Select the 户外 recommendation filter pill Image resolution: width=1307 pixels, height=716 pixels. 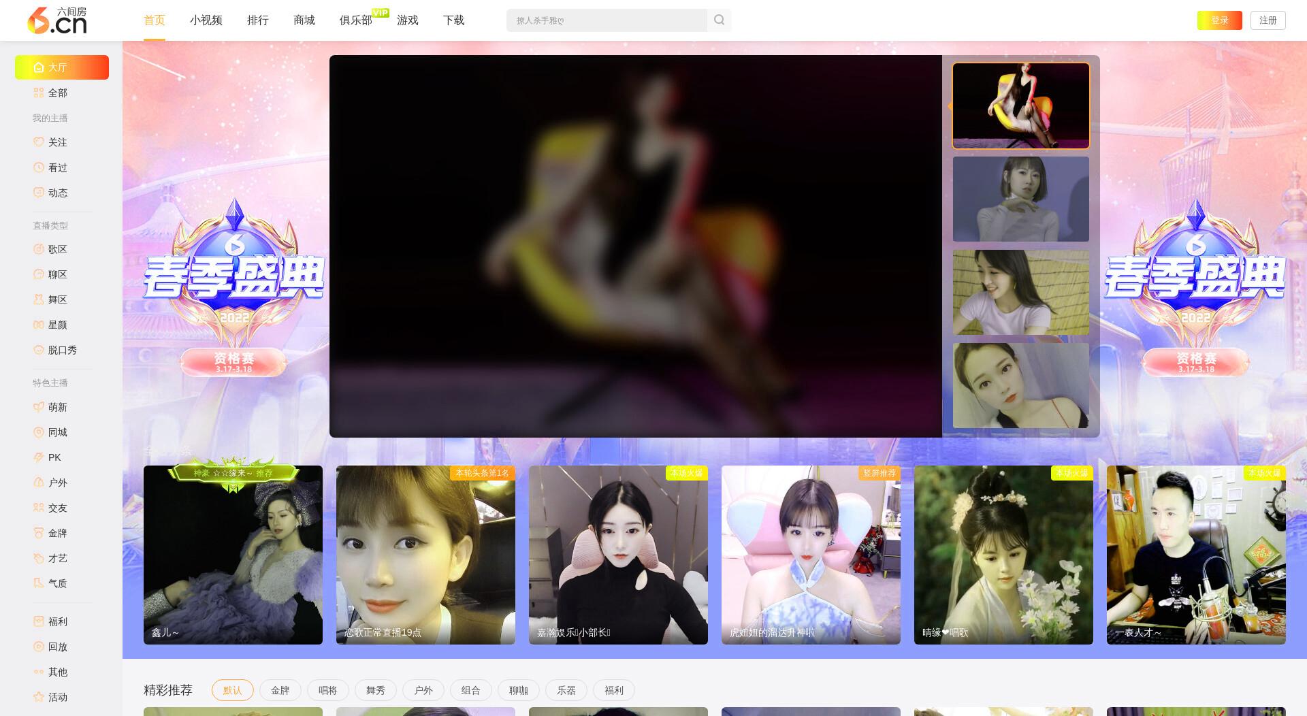click(423, 690)
